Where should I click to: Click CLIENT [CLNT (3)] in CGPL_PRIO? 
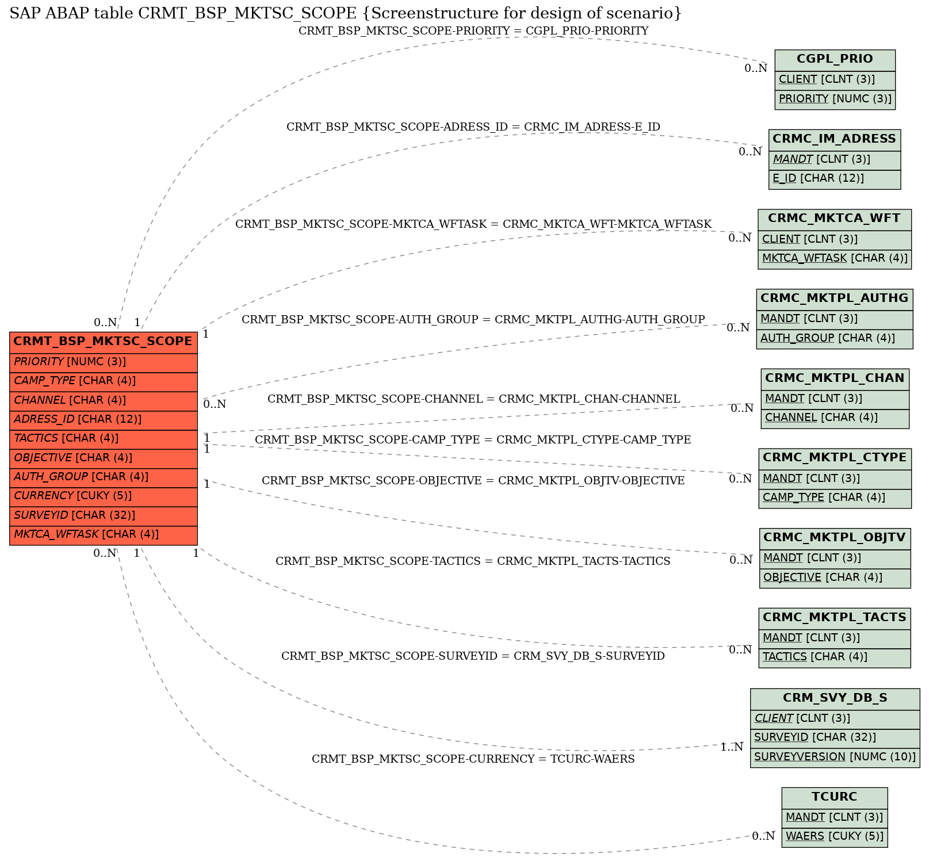point(835,80)
